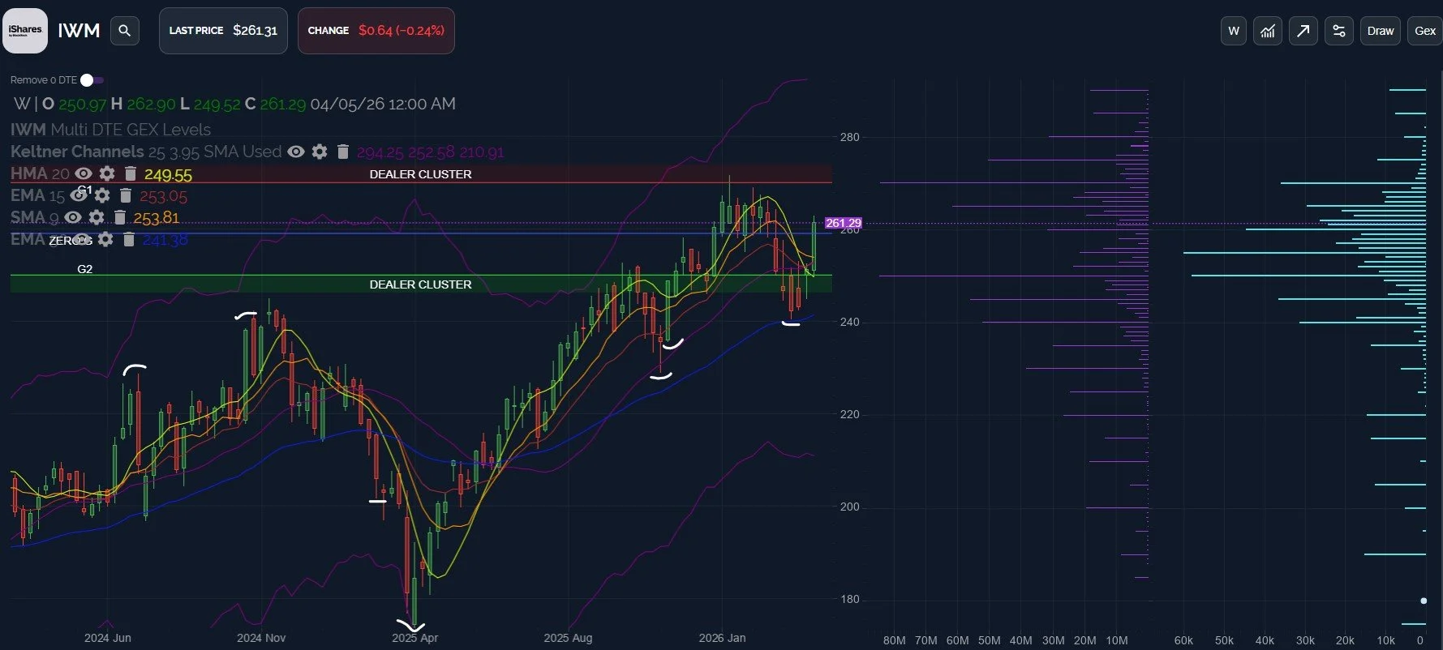Delete the SMA 9 indicator

click(x=120, y=217)
